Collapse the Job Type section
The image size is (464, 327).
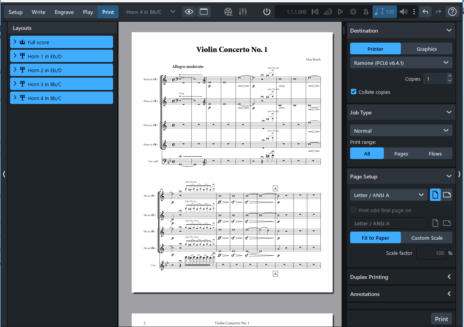[x=449, y=112]
